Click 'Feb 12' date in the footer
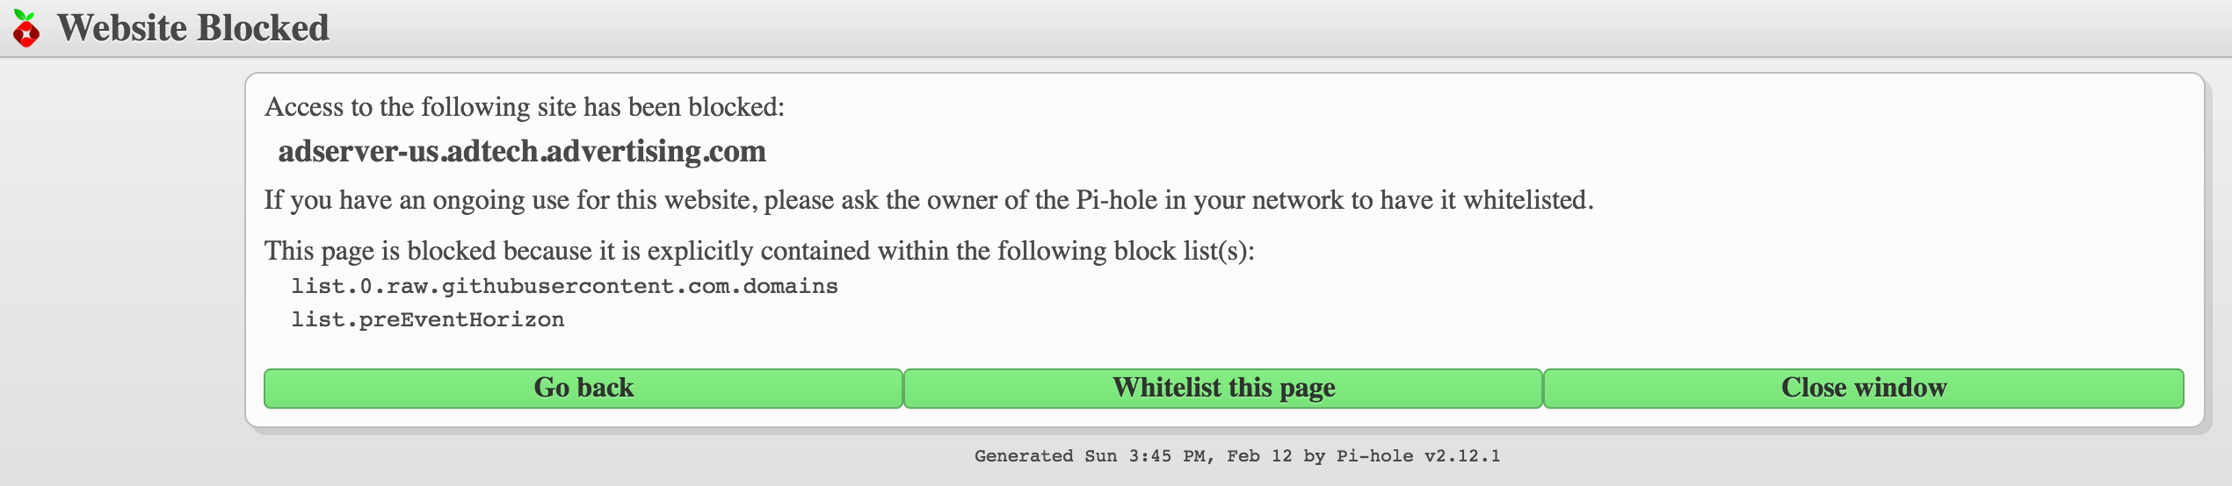This screenshot has height=486, width=2232. coord(1259,456)
